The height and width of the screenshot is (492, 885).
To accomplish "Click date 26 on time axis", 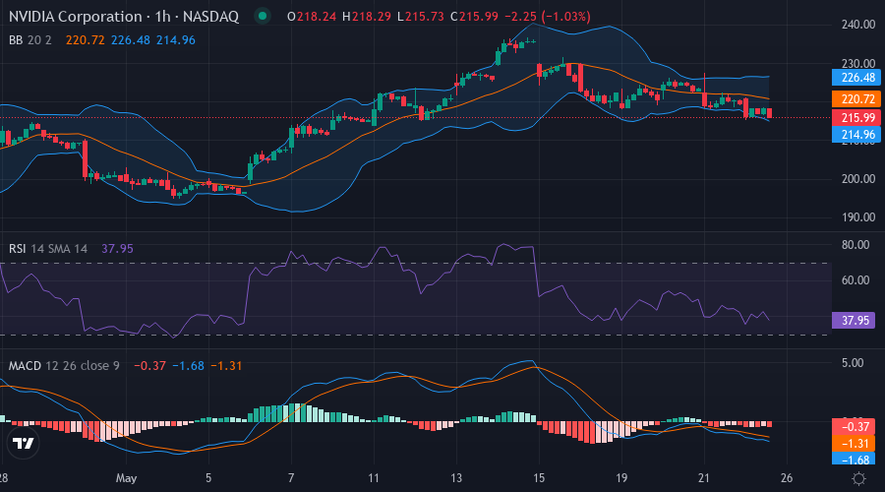I will point(787,478).
